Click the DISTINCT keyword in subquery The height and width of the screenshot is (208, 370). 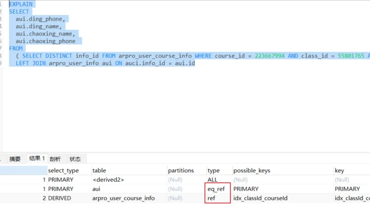59,56
